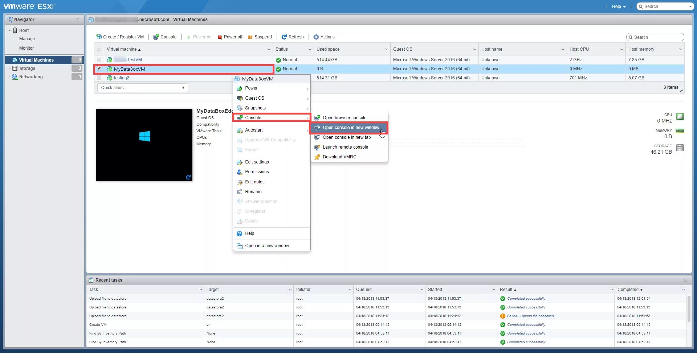Click the Networking globe icon
This screenshot has height=353, width=697.
pyautogui.click(x=15, y=77)
